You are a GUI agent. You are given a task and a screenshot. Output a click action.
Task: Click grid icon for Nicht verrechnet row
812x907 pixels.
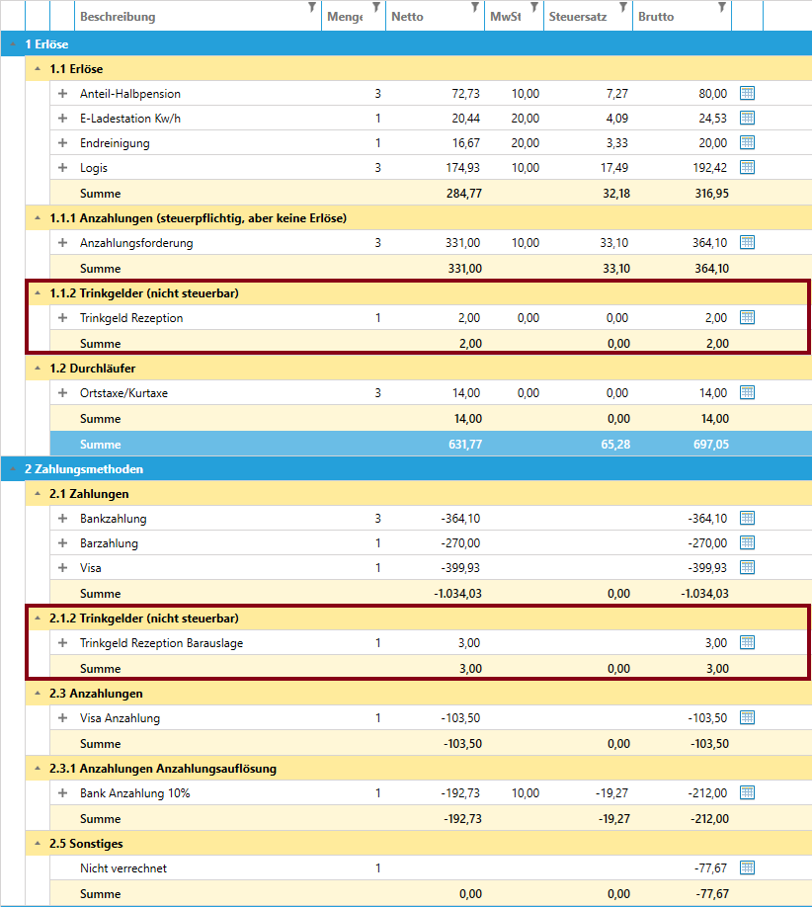coord(747,867)
